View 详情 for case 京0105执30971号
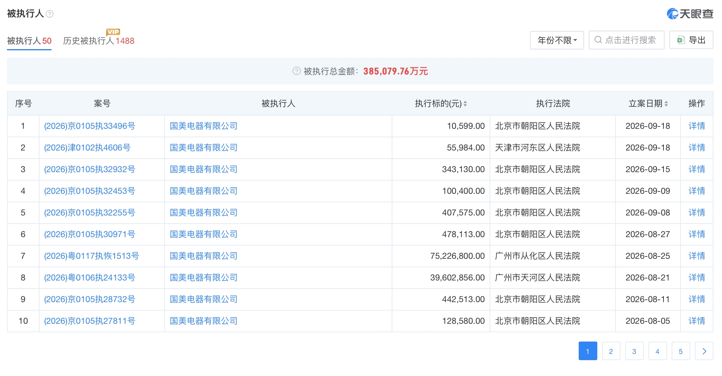 pos(696,234)
